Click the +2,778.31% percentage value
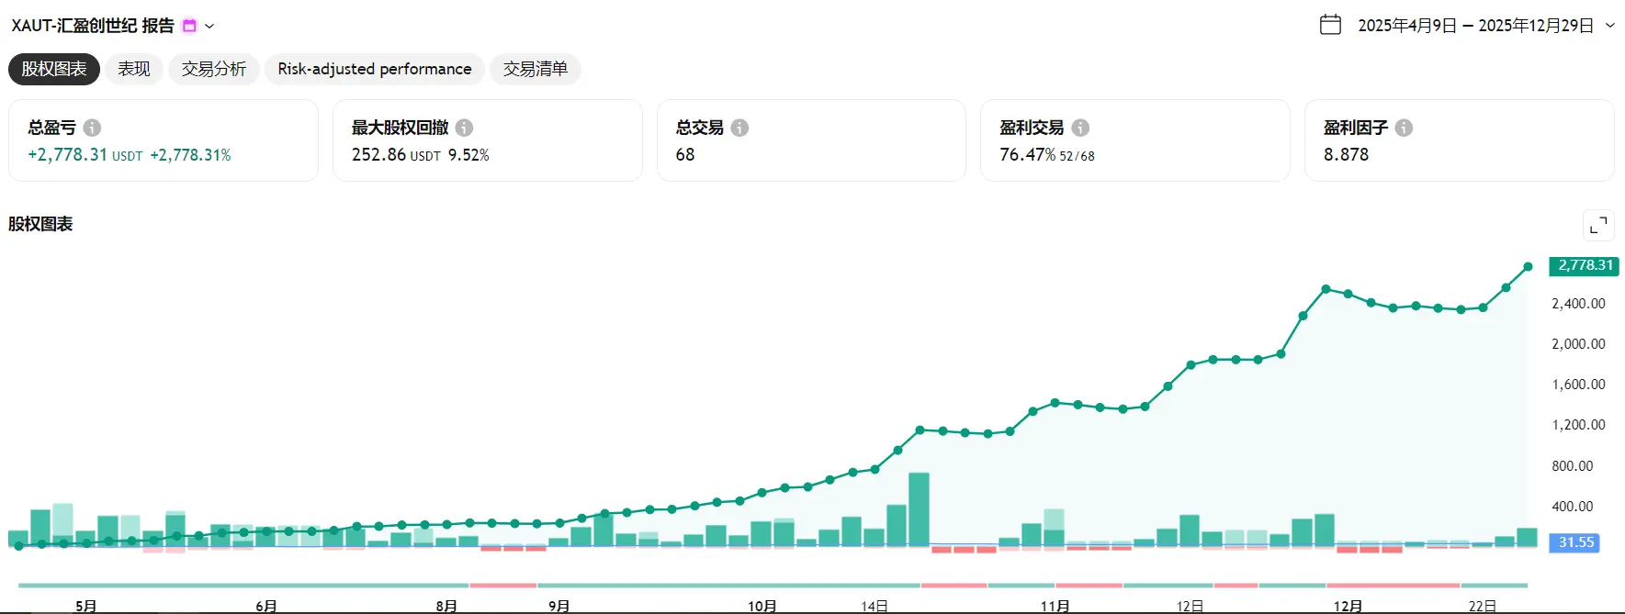 tap(190, 155)
